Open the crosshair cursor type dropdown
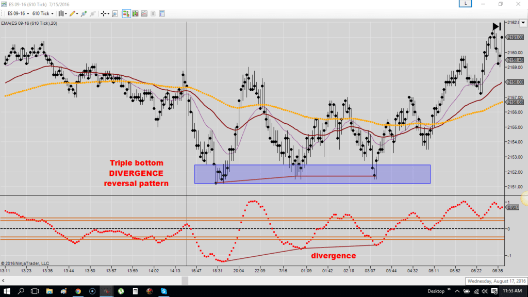Screen dimensions: 528x297 [105, 13]
